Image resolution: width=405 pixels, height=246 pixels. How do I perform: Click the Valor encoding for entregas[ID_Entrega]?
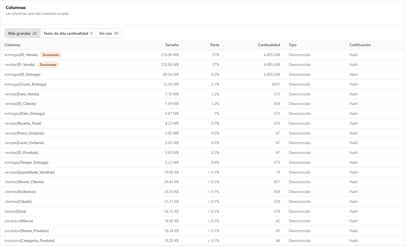point(354,74)
